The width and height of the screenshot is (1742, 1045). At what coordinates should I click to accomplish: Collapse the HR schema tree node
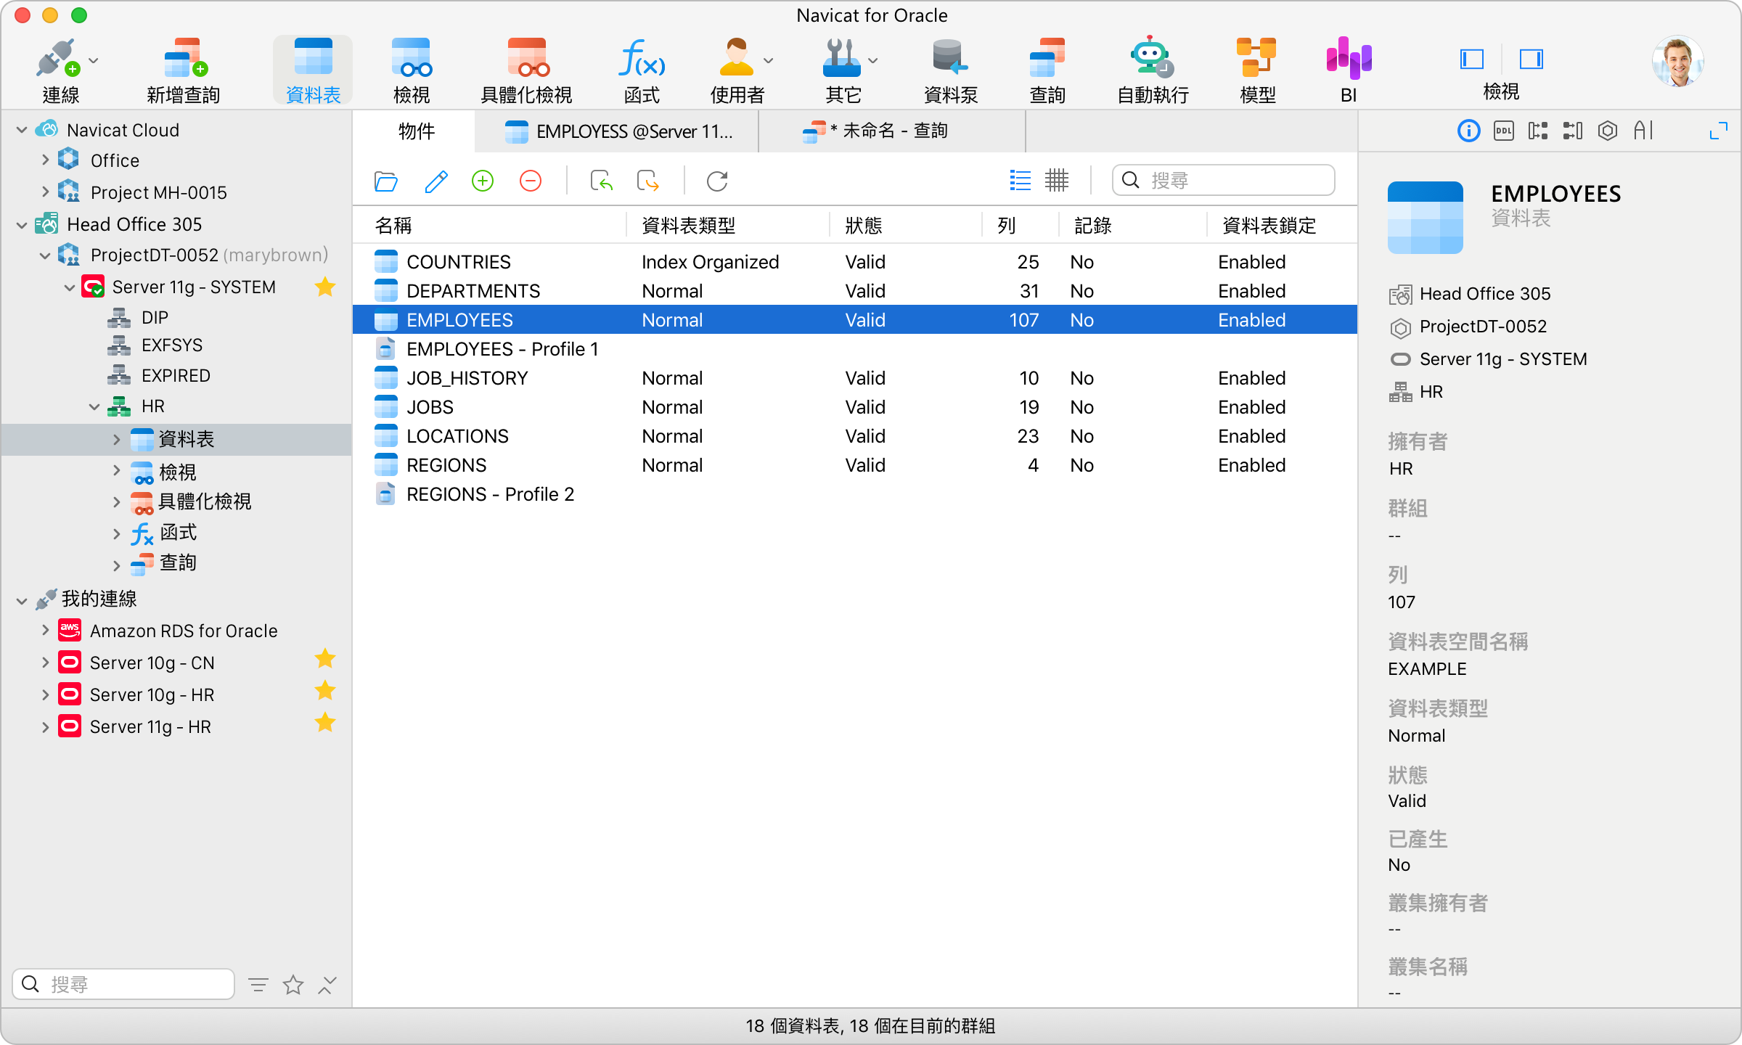[94, 406]
